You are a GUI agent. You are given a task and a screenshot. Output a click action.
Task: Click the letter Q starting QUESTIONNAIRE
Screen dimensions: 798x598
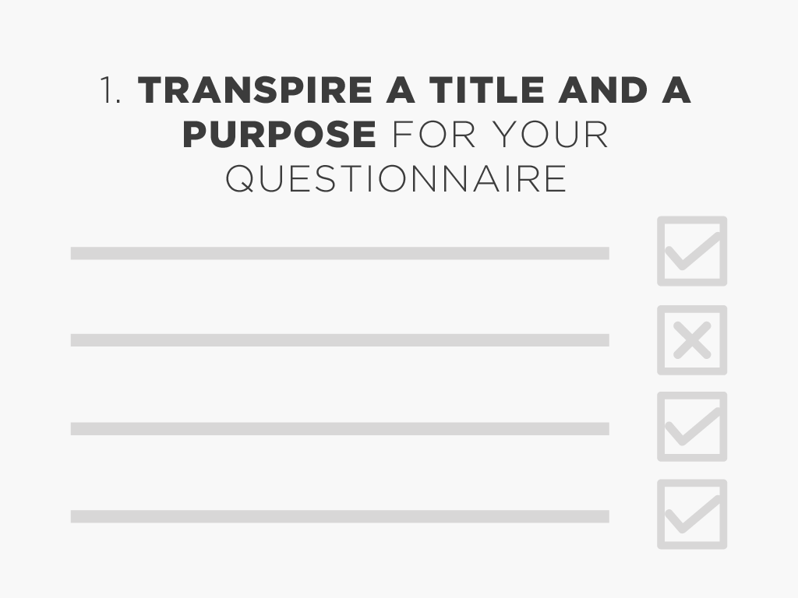click(240, 178)
